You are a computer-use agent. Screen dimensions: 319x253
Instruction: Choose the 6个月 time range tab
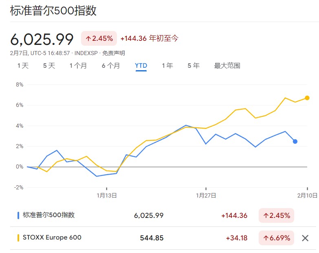point(111,66)
